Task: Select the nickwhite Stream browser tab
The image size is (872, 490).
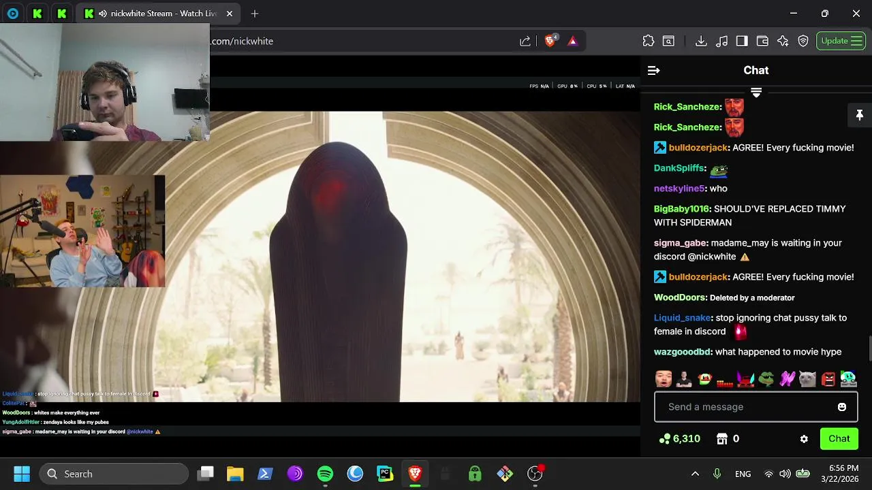Action: pos(157,14)
